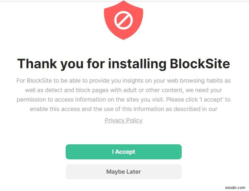
Task: Click the line starting 'enable this access'
Action: (x=124, y=109)
